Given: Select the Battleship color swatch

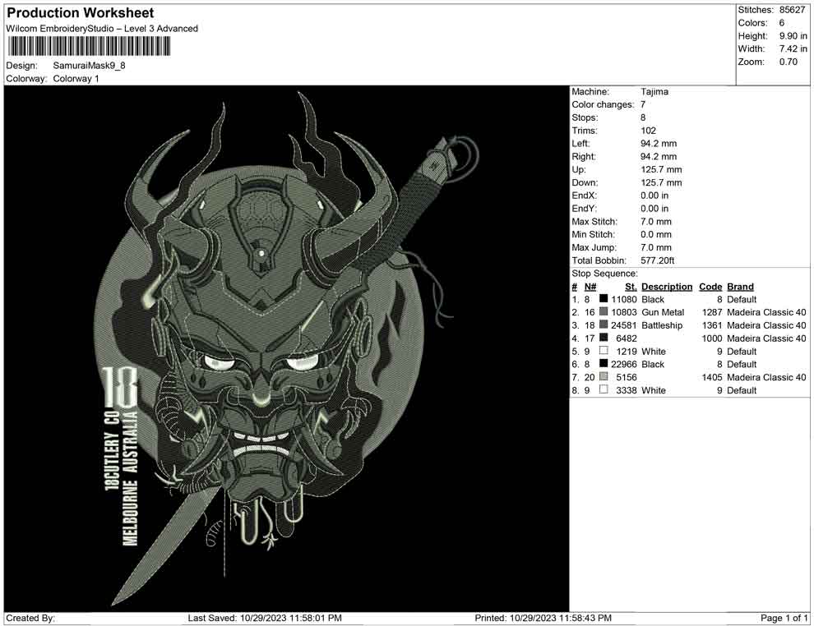Looking at the screenshot, I should tap(604, 325).
